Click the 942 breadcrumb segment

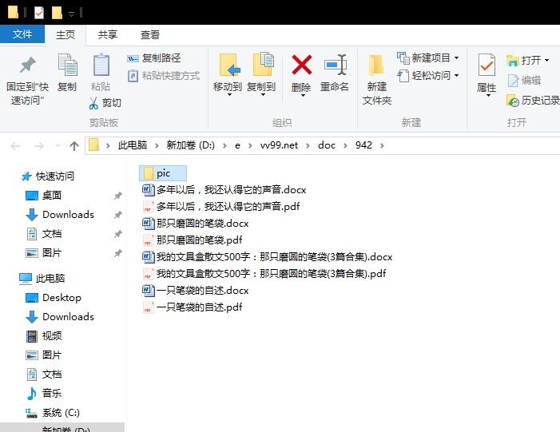coord(363,145)
